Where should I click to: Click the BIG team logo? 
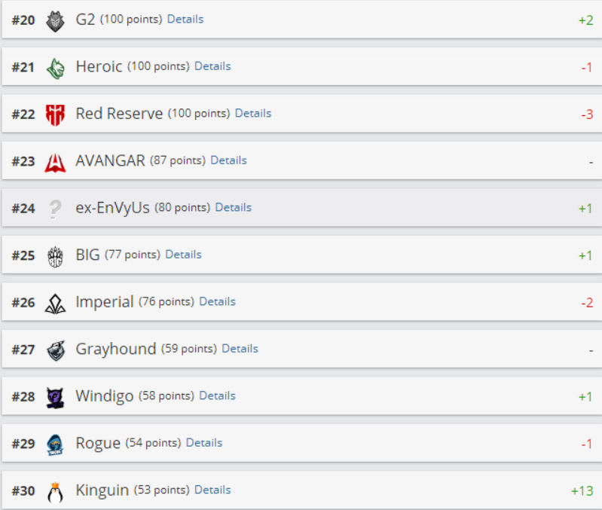(x=55, y=256)
